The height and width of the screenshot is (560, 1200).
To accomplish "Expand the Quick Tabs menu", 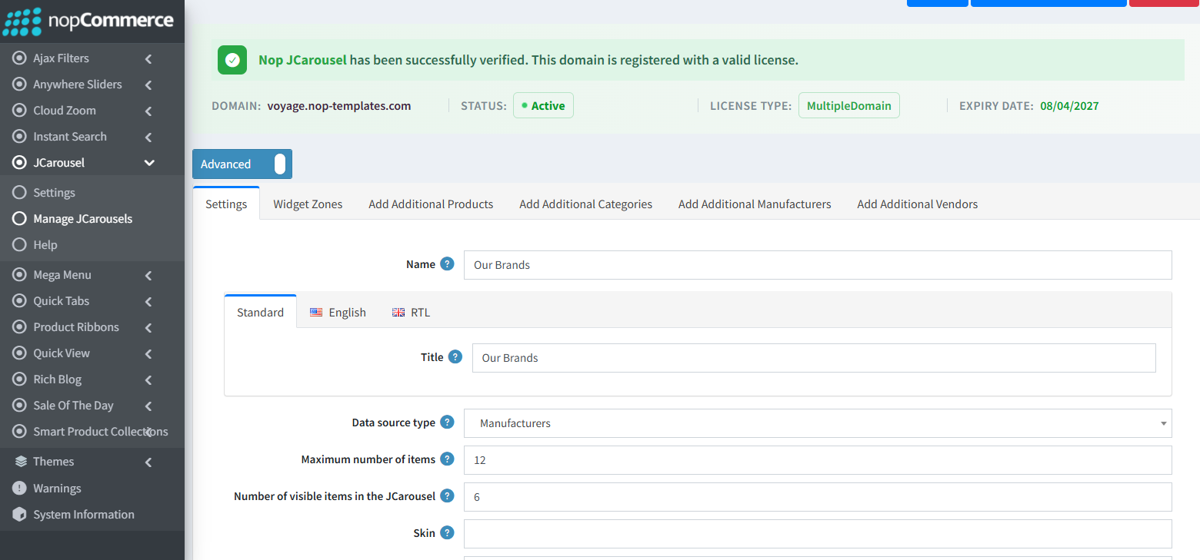I will click(x=148, y=301).
